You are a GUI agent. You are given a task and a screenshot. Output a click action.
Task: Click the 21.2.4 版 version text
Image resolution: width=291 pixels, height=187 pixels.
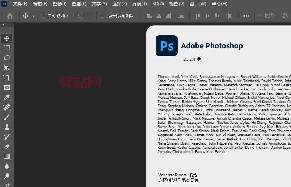tap(192, 59)
